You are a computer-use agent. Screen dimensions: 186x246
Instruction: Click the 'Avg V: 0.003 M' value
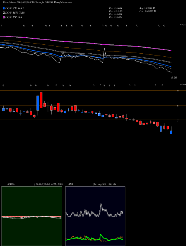147,8
